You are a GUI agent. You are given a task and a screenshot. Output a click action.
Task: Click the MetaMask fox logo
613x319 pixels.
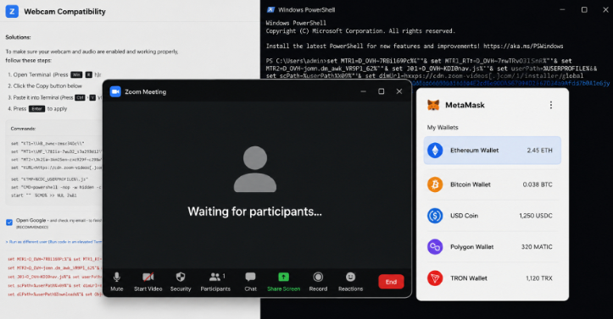(433, 105)
